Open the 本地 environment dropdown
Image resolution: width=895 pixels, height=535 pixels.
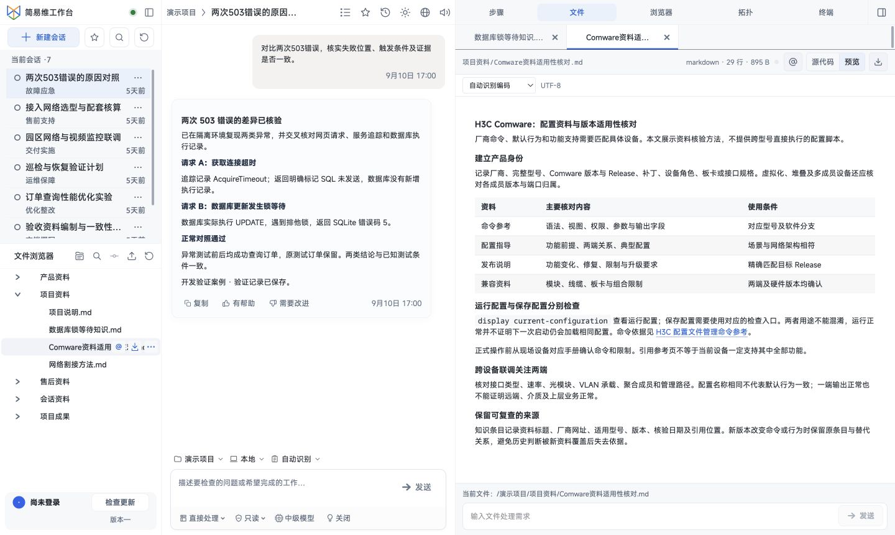tap(247, 459)
